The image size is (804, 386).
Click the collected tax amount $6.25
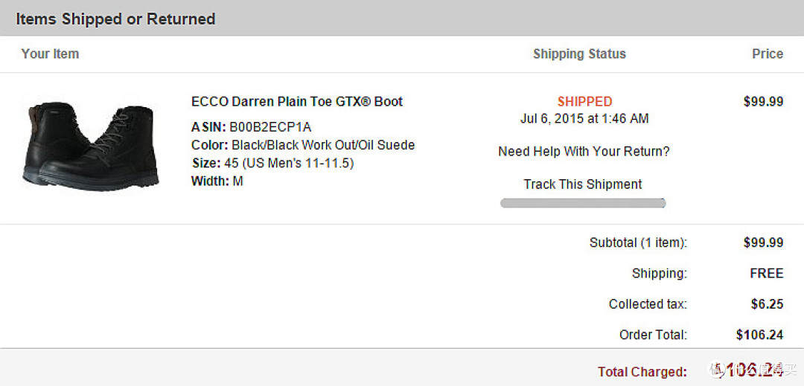(767, 304)
